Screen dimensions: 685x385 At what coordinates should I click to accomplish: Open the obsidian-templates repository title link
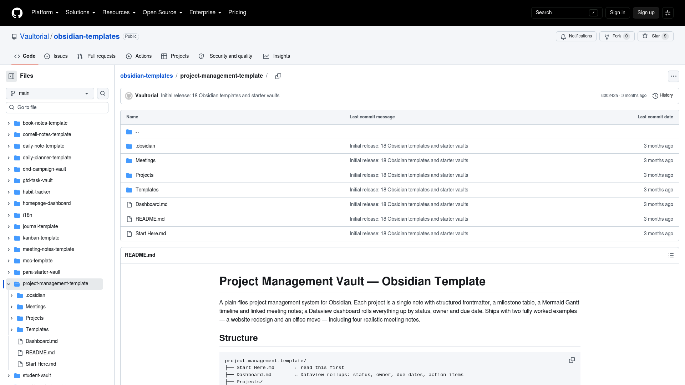point(87,36)
